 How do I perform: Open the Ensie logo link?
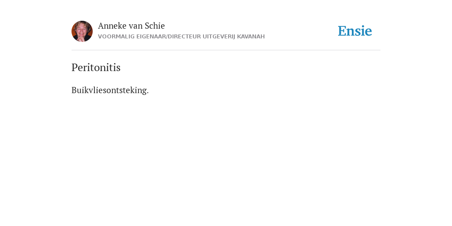355,31
